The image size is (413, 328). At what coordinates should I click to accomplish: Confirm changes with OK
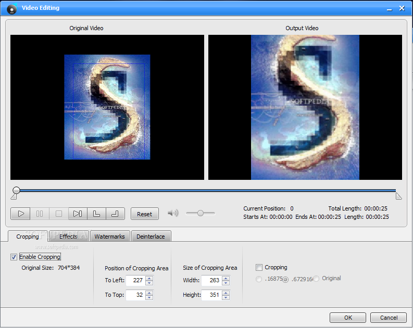[x=348, y=318]
